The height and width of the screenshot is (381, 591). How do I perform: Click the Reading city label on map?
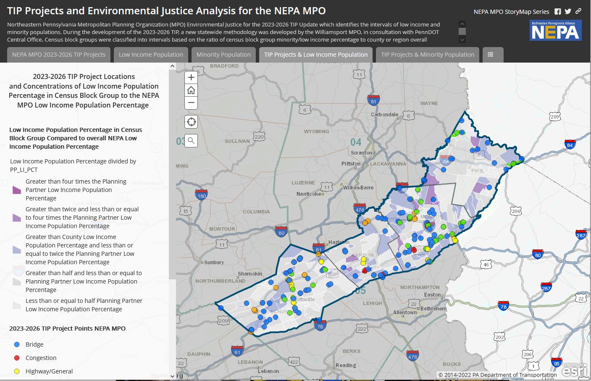(346, 365)
